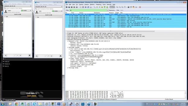
Task: Click go back green arrow in Wireshark
Action: (x=97, y=7)
